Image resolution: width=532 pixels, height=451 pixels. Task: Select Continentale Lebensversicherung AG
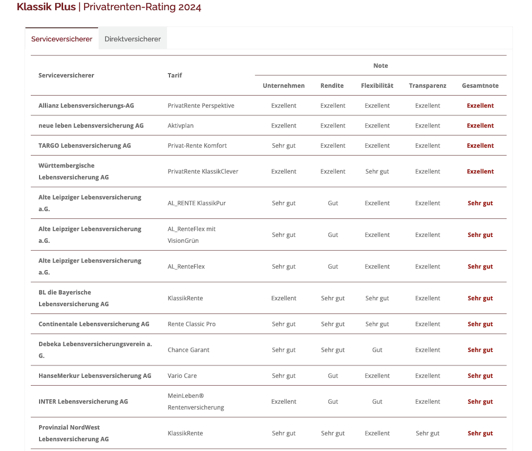94,324
